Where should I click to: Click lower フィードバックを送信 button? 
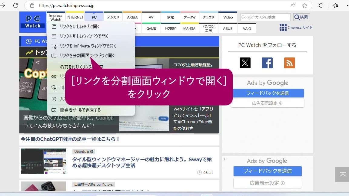pyautogui.click(x=268, y=171)
